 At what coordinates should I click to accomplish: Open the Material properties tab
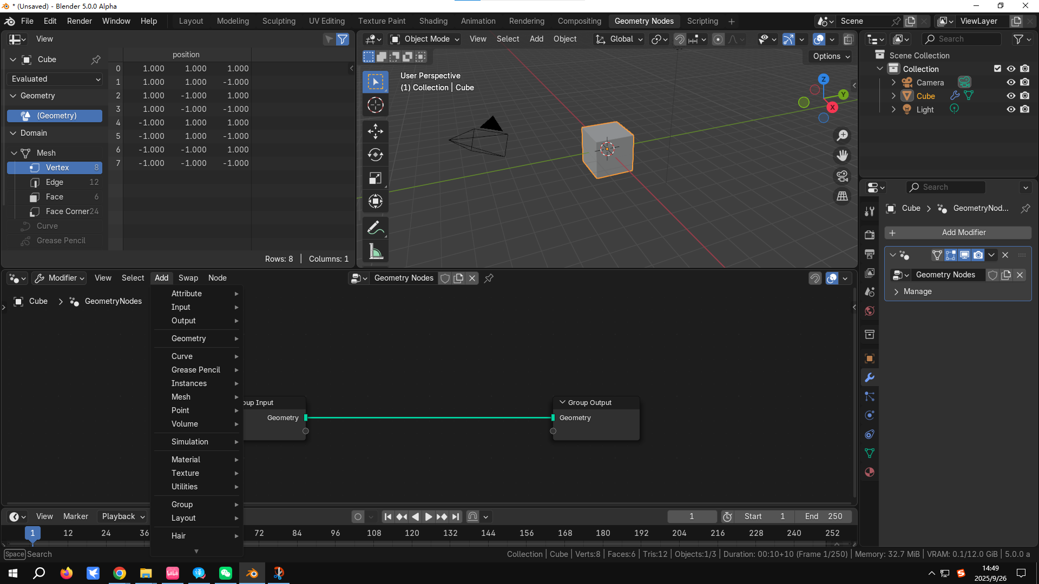[870, 472]
